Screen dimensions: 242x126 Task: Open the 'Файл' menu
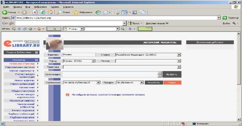6,7
